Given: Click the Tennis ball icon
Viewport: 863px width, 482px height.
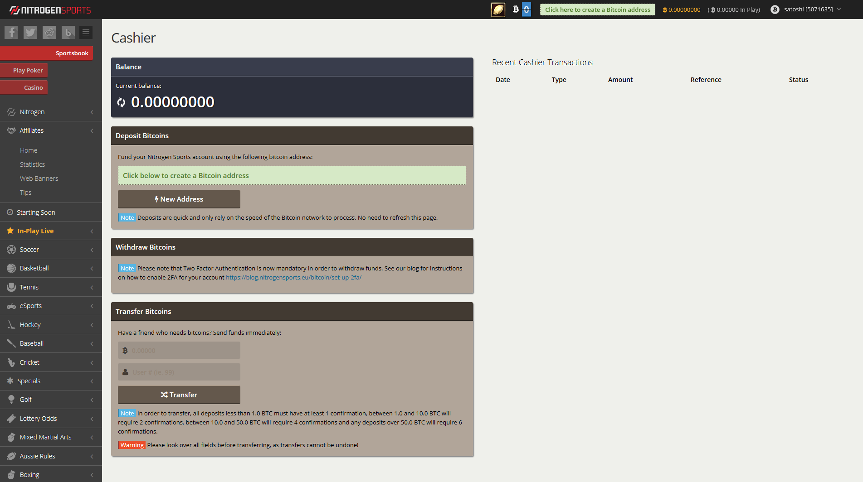Looking at the screenshot, I should (x=11, y=287).
